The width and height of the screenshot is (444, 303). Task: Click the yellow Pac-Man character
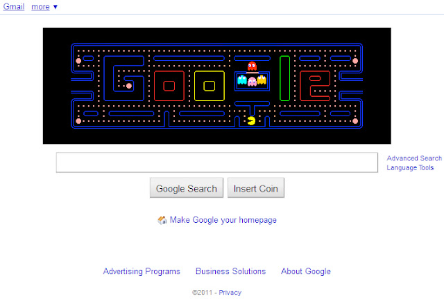point(251,120)
